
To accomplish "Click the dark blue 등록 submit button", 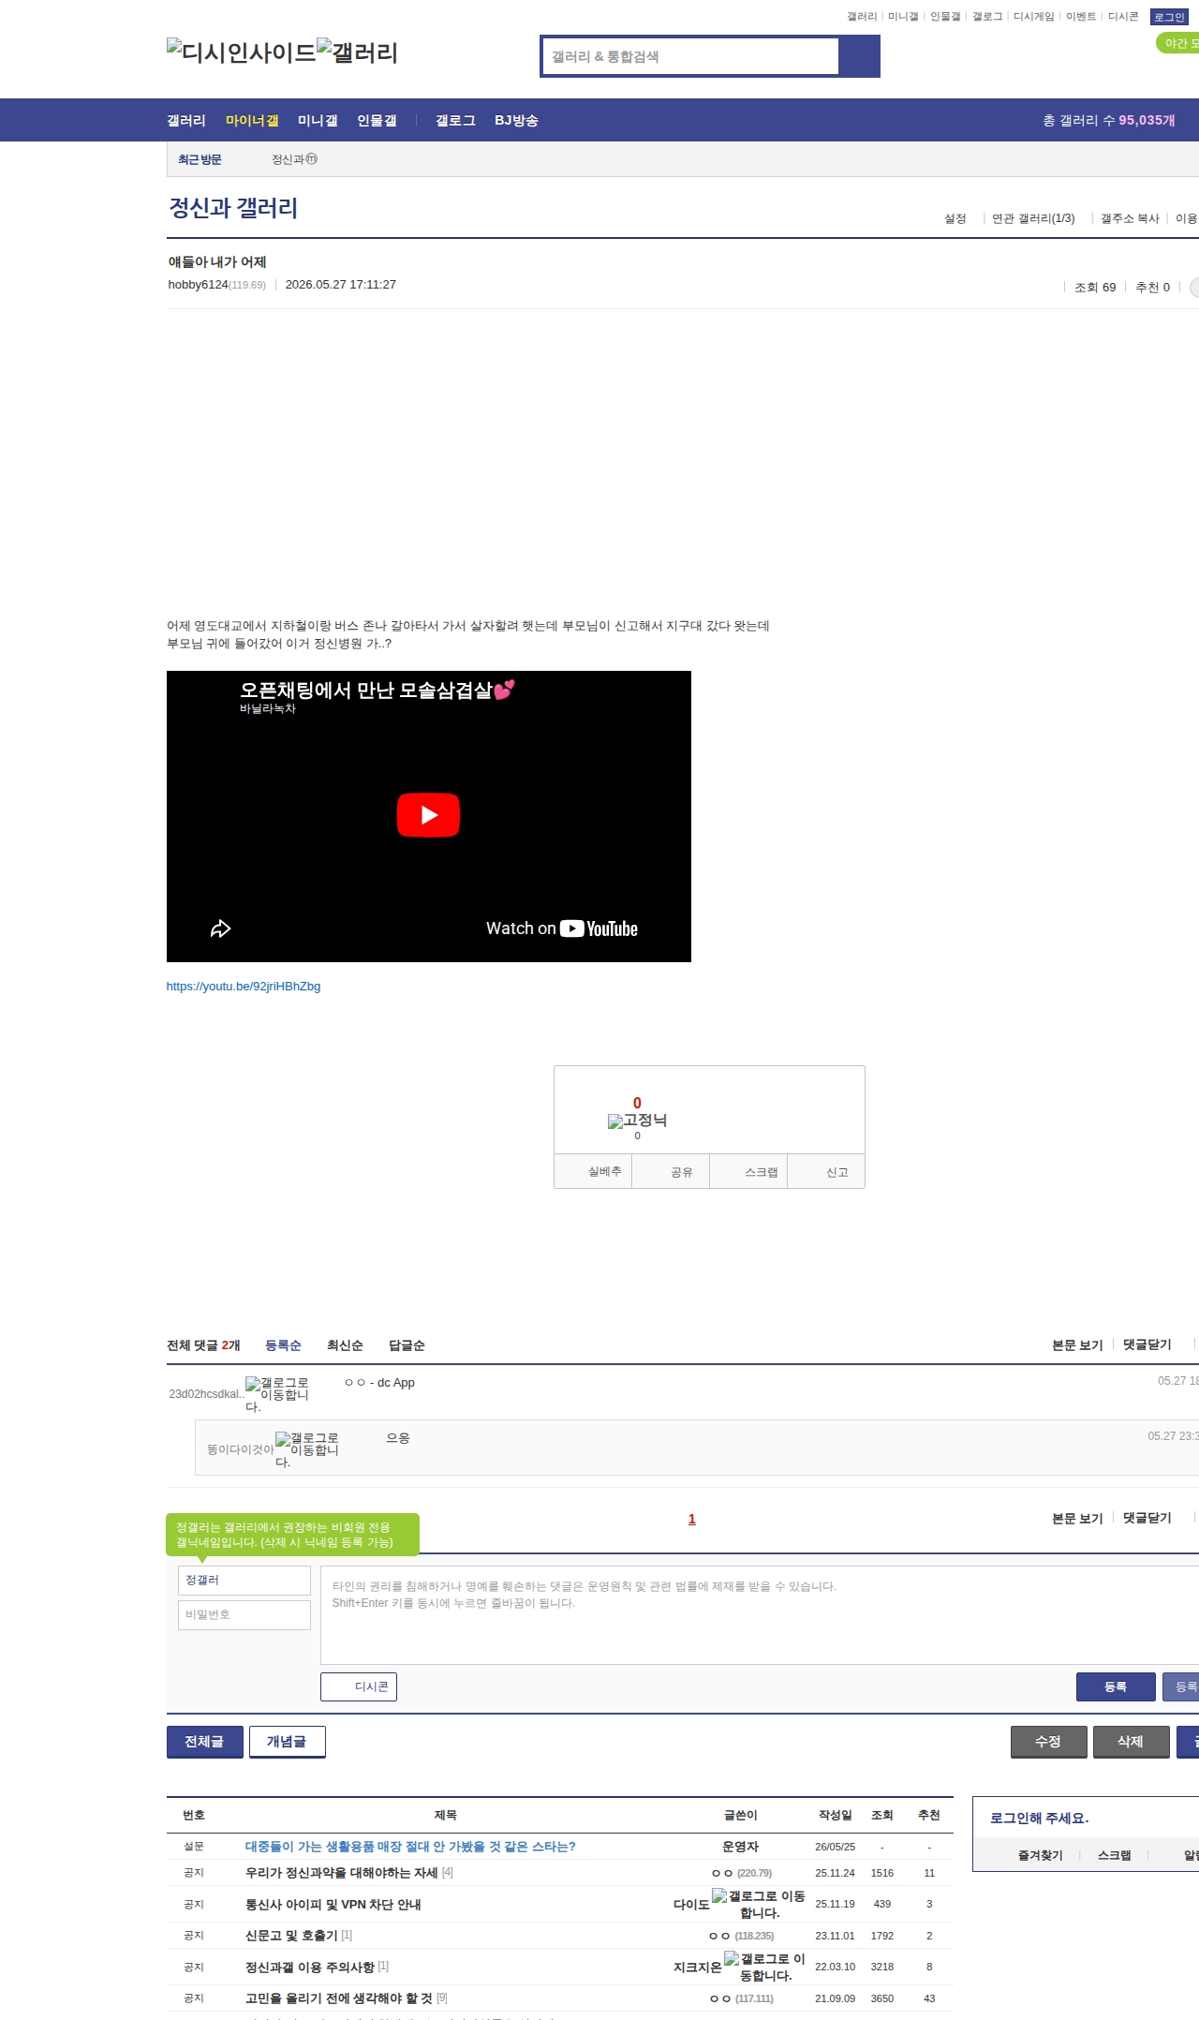I will pos(1116,1686).
